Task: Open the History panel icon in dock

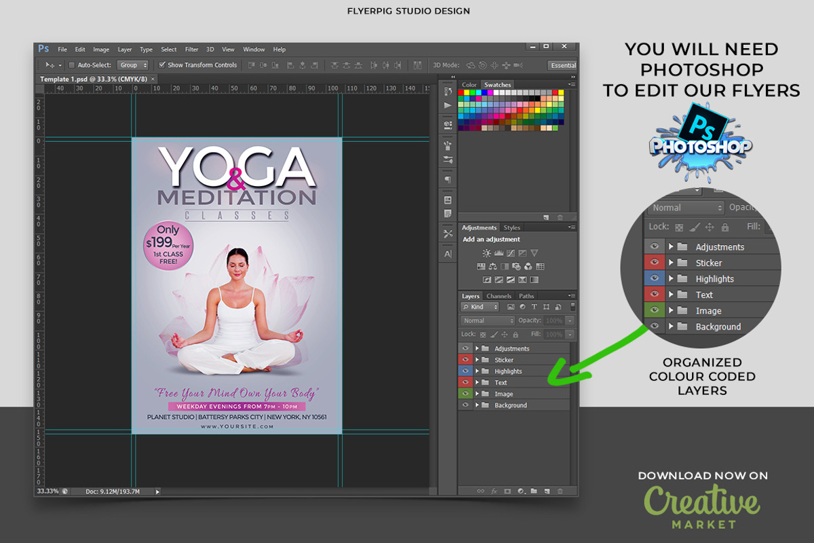Action: coord(447,91)
